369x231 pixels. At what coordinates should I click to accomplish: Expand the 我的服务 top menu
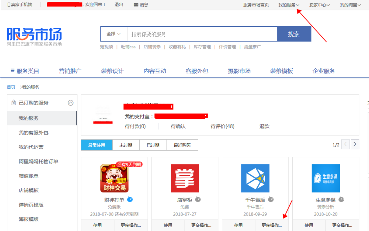pos(289,5)
